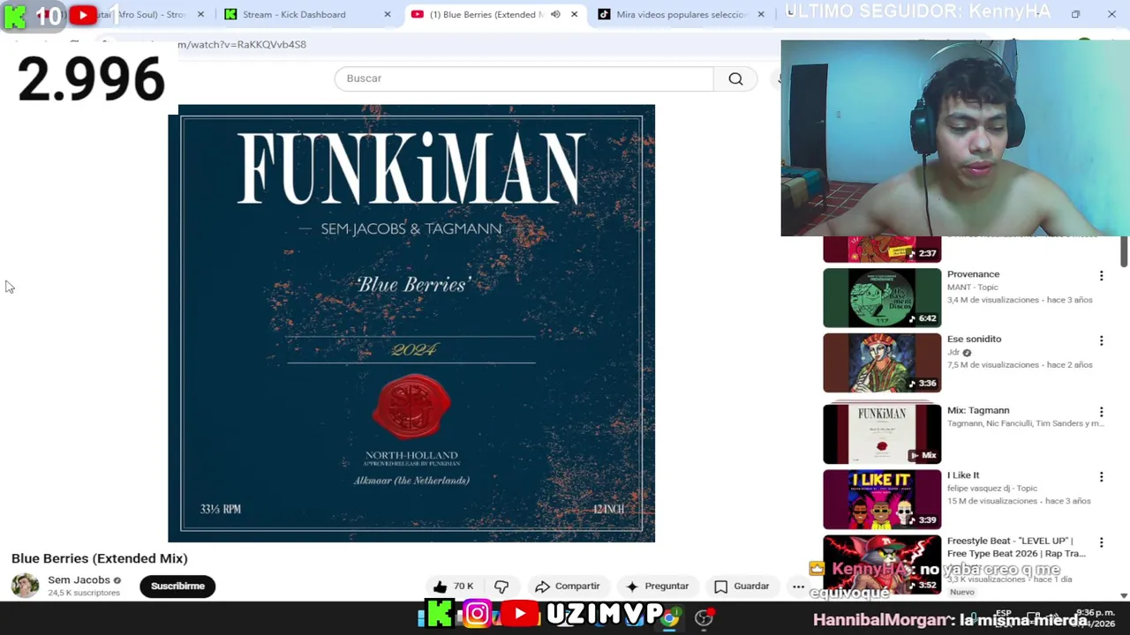Click the Kick favicon on Stream tab
Screen dimensions: 1130x635
click(230, 14)
